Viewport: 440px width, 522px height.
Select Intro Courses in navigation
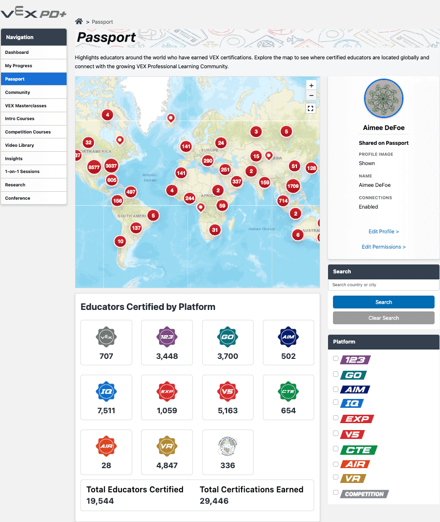point(34,119)
